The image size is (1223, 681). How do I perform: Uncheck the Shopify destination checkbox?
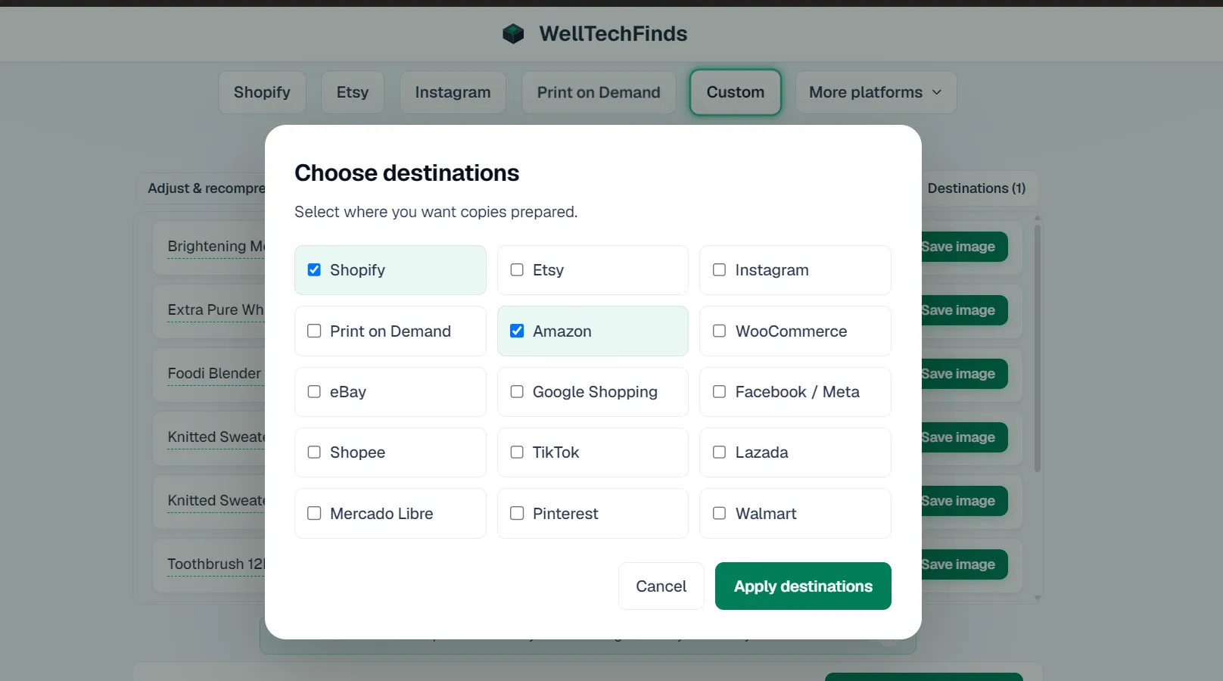click(314, 270)
